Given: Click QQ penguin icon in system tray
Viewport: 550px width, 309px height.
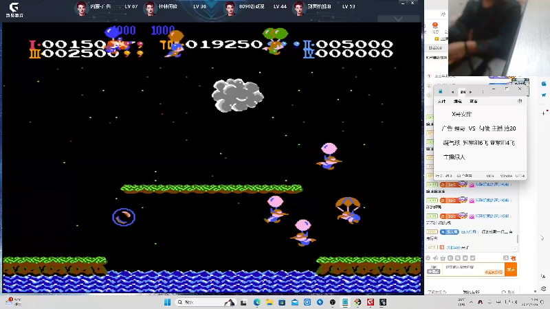Looking at the screenshot, I should tap(480, 302).
